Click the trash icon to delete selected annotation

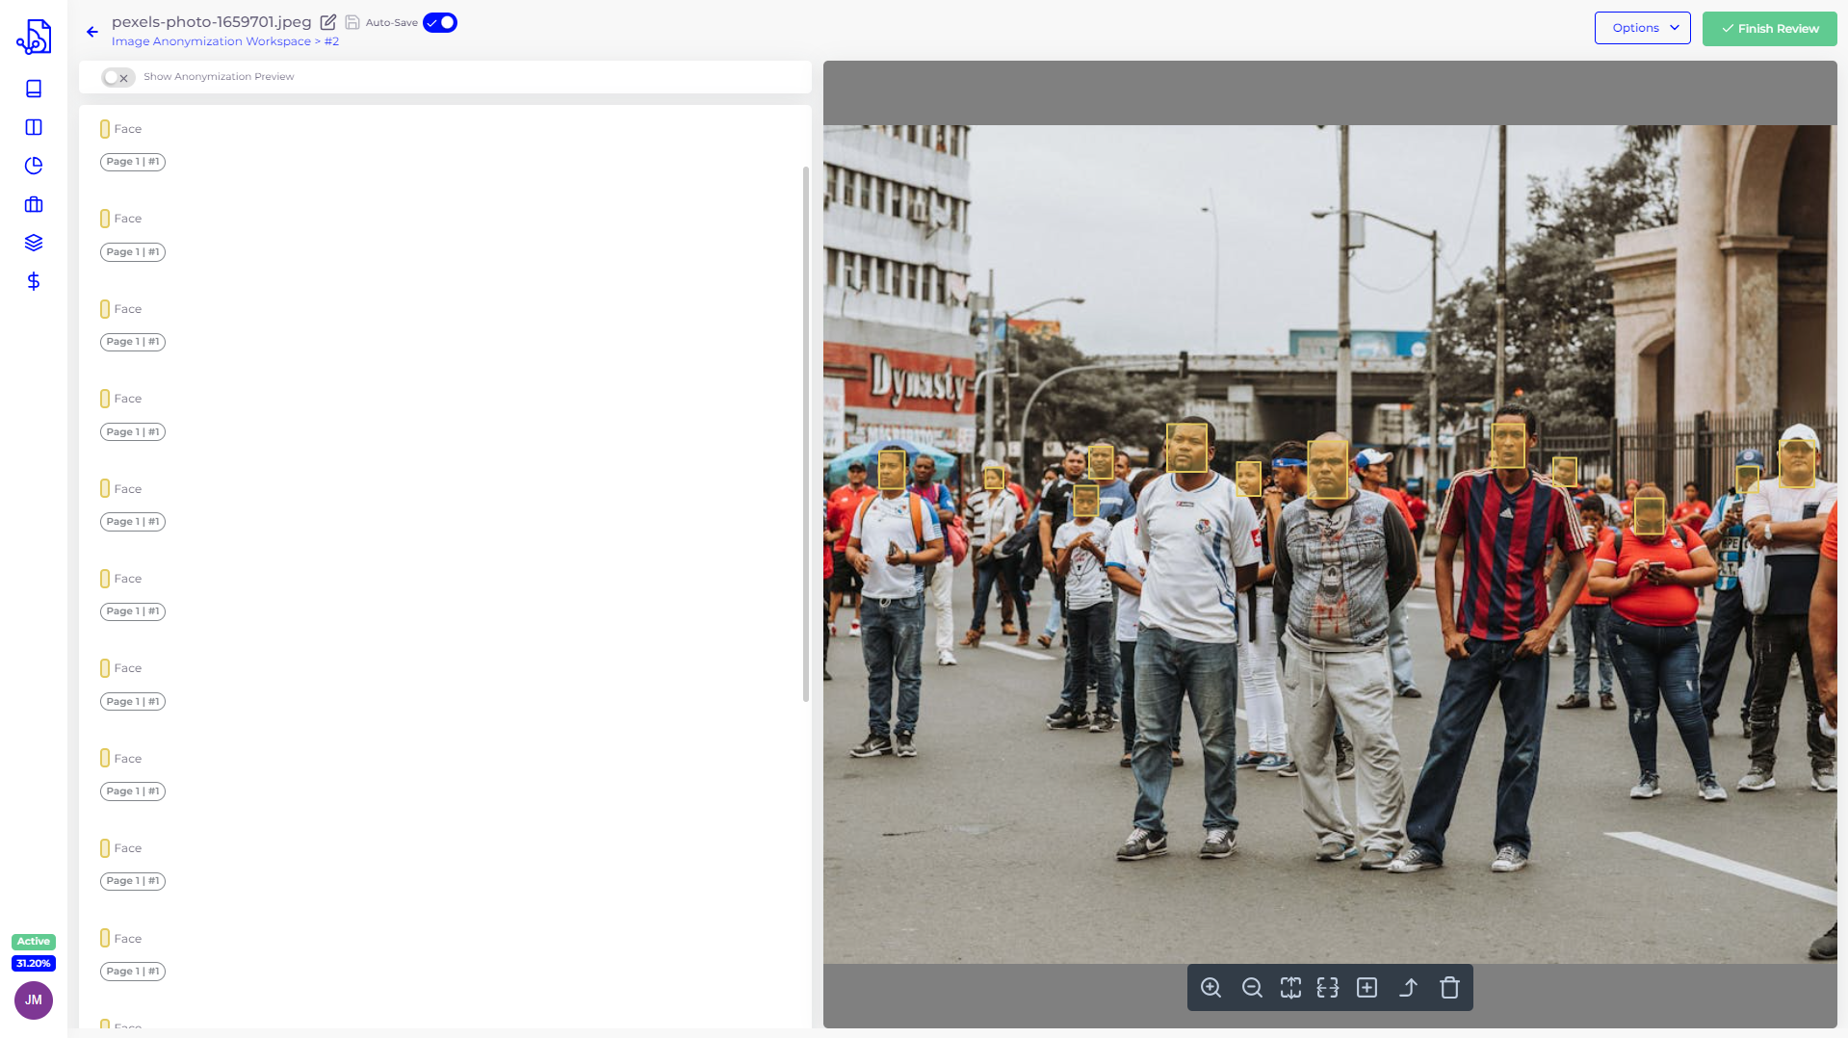coord(1449,988)
